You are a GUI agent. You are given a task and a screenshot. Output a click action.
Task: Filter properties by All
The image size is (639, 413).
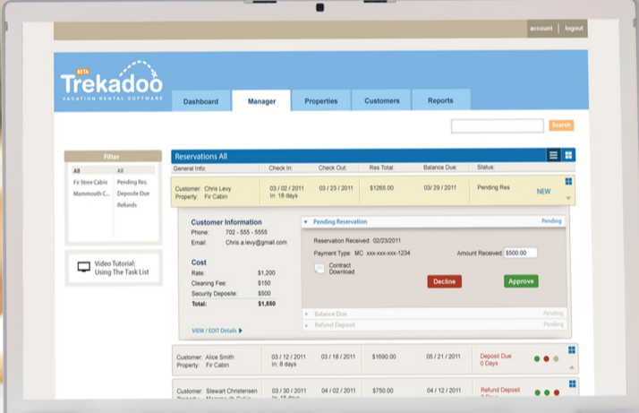pos(77,170)
